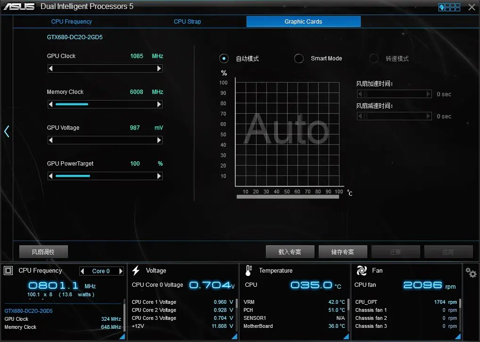Expand the Temperature panel corner arrow
Image resolution: width=480 pixels, height=342 pixels.
click(x=346, y=336)
